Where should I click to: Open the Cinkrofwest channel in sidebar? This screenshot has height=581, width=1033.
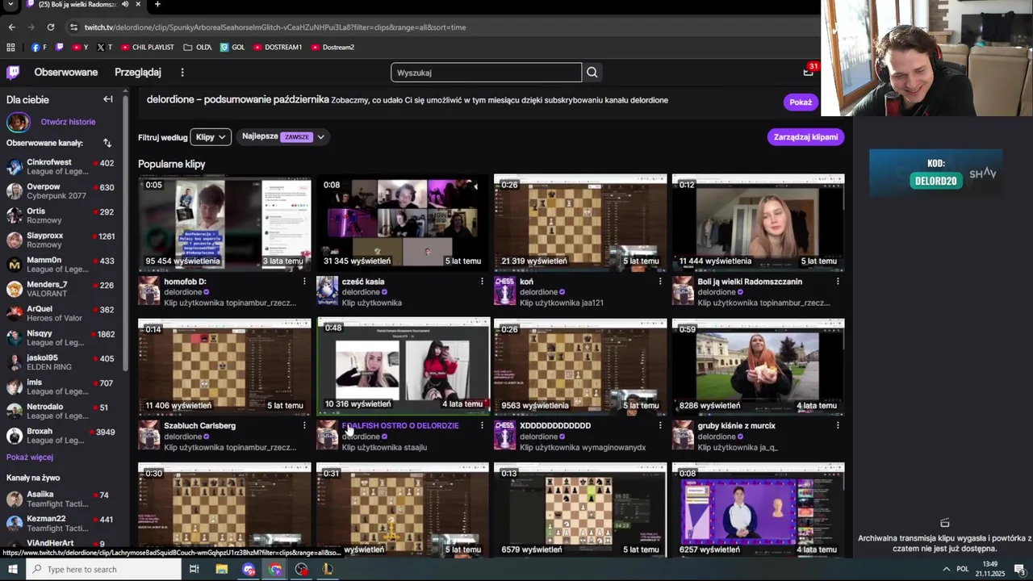[61, 167]
